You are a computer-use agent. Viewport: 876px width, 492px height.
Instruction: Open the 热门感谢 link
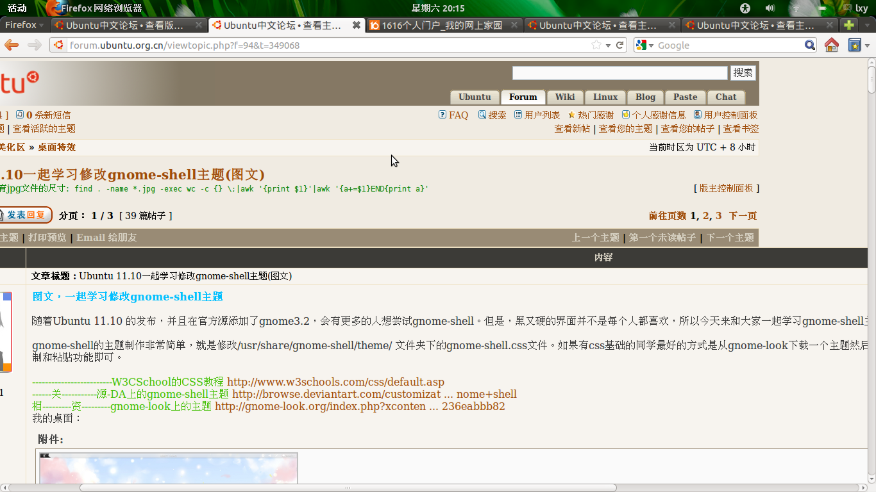point(596,115)
